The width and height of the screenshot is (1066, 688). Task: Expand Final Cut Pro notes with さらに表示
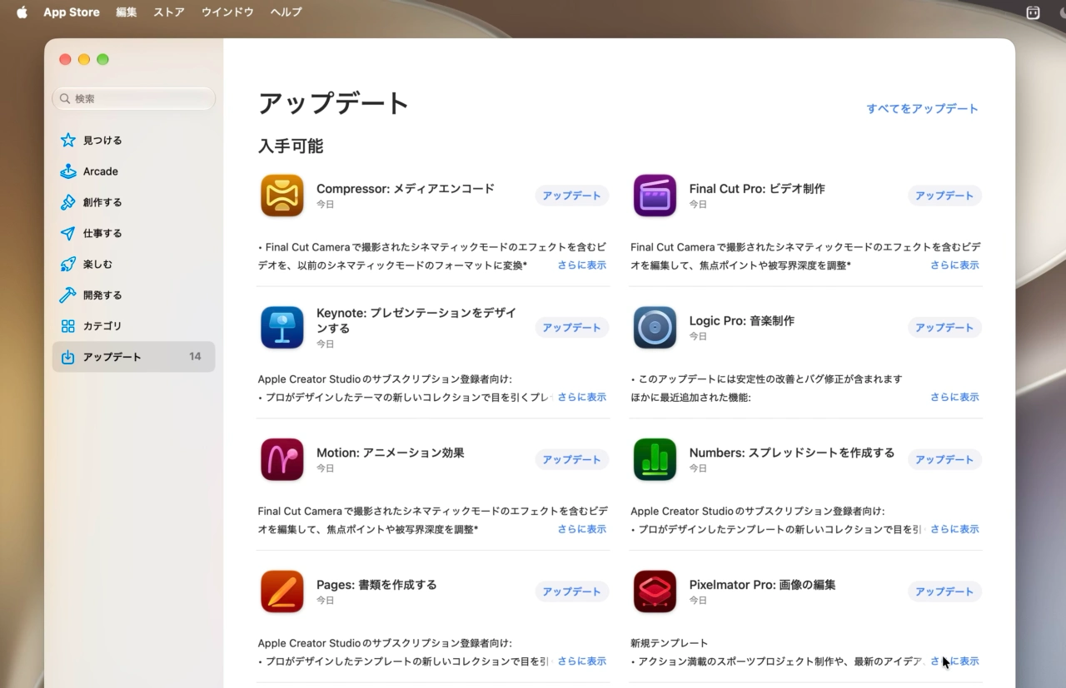click(x=954, y=265)
